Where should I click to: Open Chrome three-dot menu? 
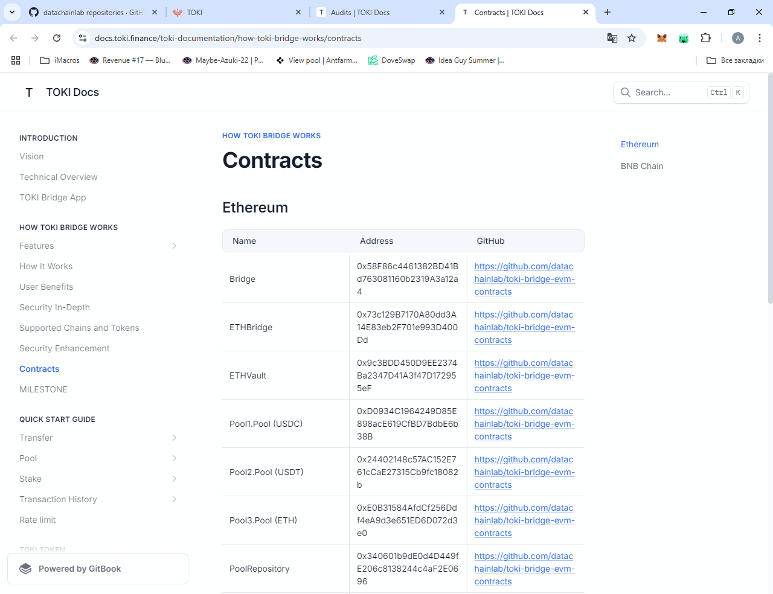760,38
